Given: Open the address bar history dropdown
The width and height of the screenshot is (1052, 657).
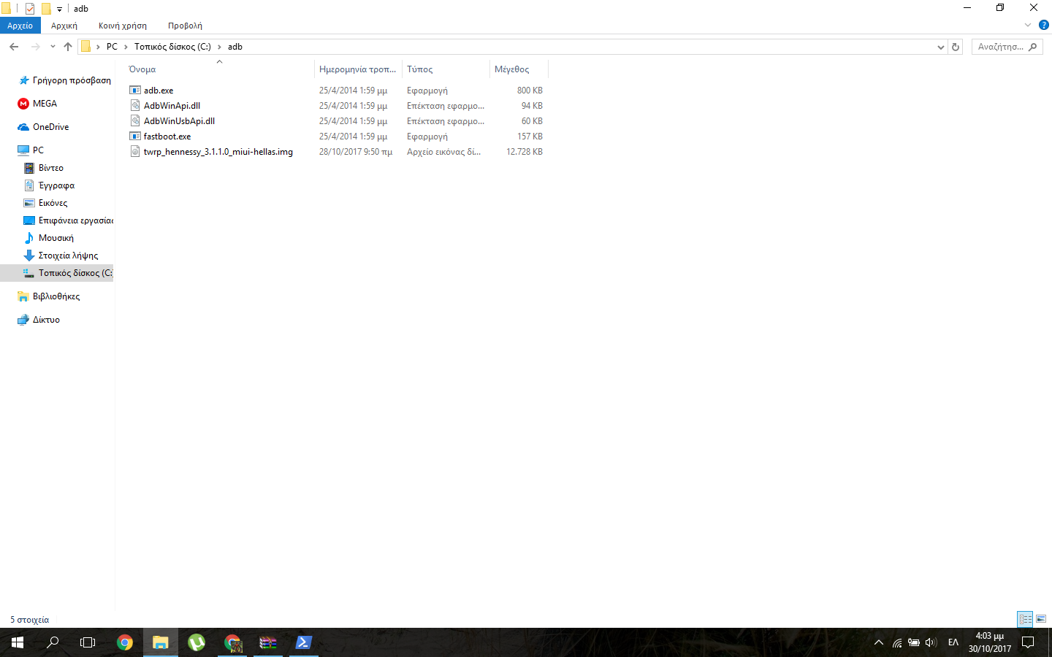Looking at the screenshot, I should pyautogui.click(x=940, y=47).
